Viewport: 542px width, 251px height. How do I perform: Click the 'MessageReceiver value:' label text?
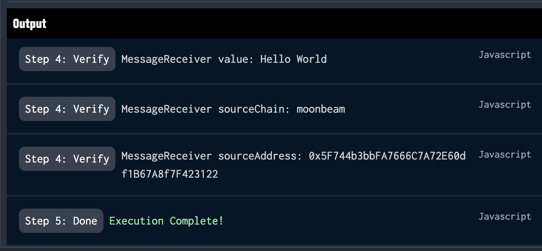click(187, 59)
